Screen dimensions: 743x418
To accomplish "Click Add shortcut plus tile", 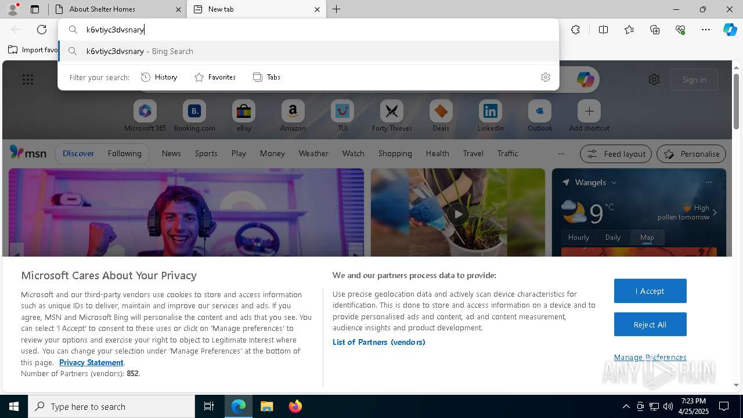I will 589,116.
